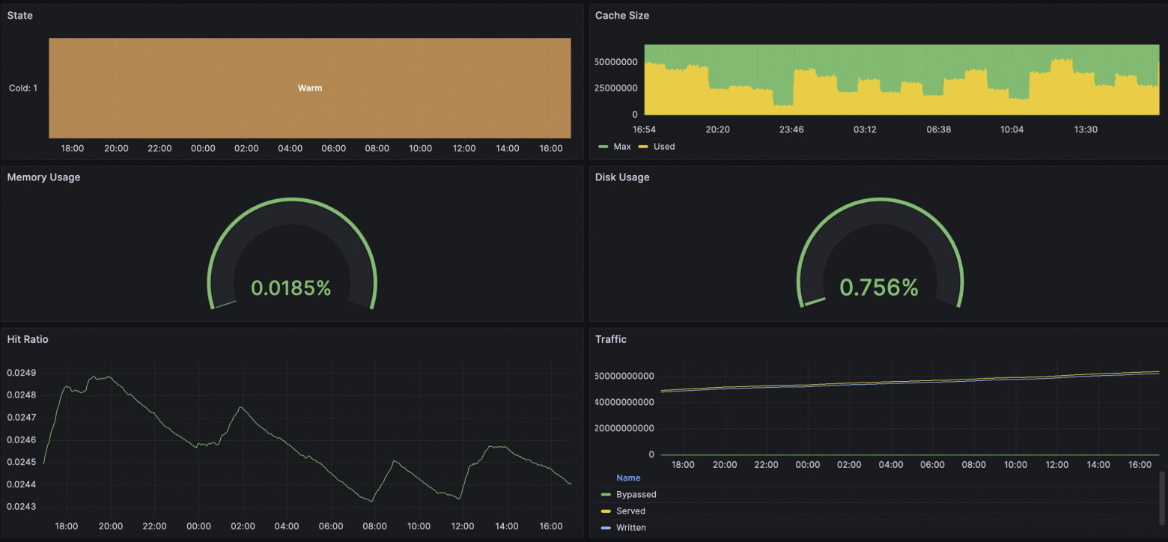Sort Traffic legend by the Name header
The width and height of the screenshot is (1168, 542).
pos(628,478)
